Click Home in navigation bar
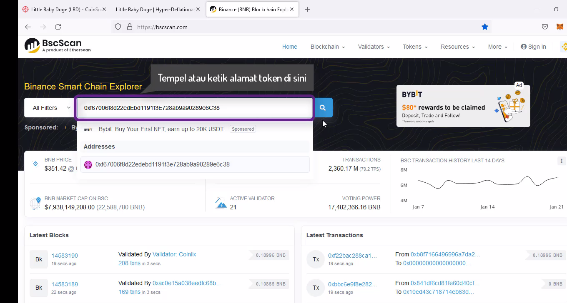The width and height of the screenshot is (567, 303). [x=289, y=47]
